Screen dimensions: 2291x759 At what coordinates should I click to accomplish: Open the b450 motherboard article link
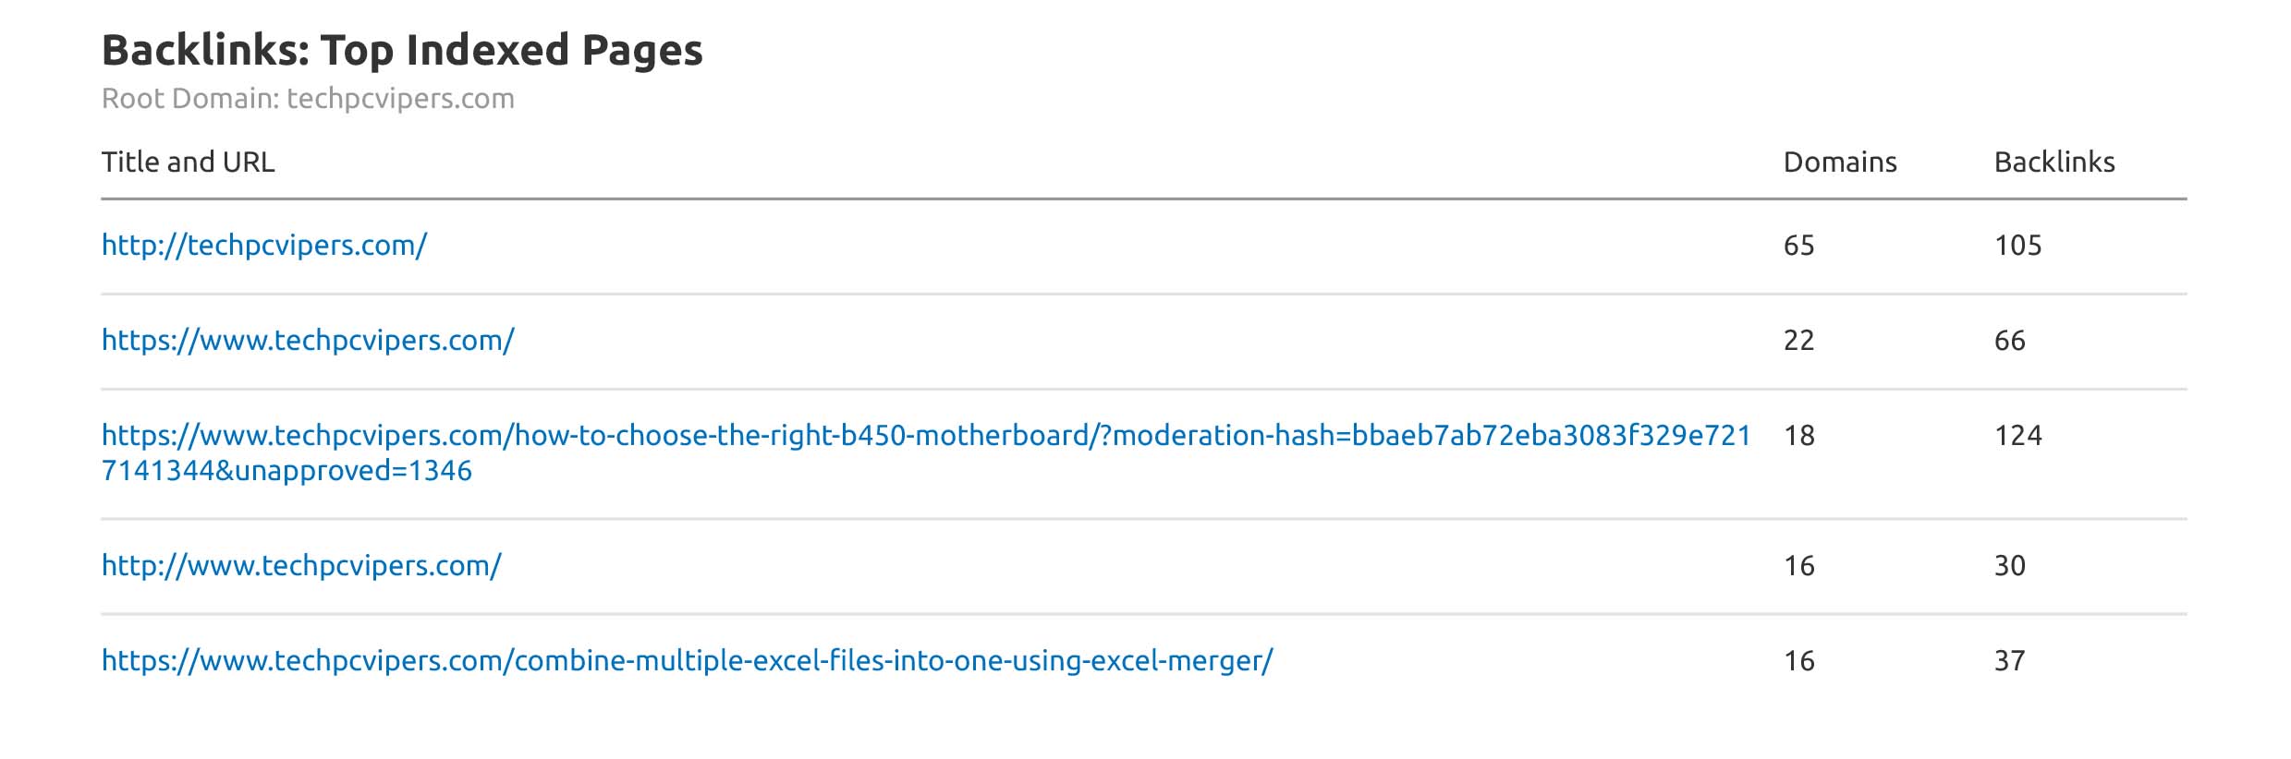[925, 436]
